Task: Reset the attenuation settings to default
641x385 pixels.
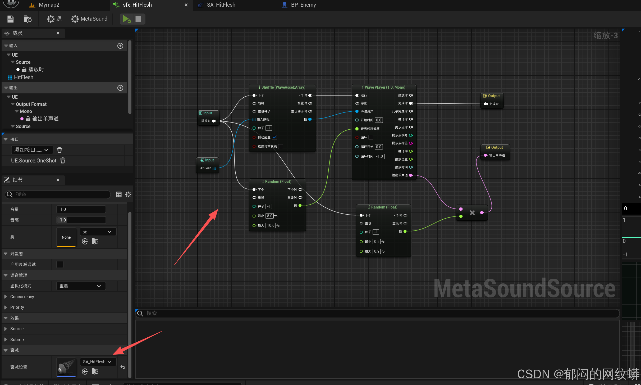Action: 123,367
